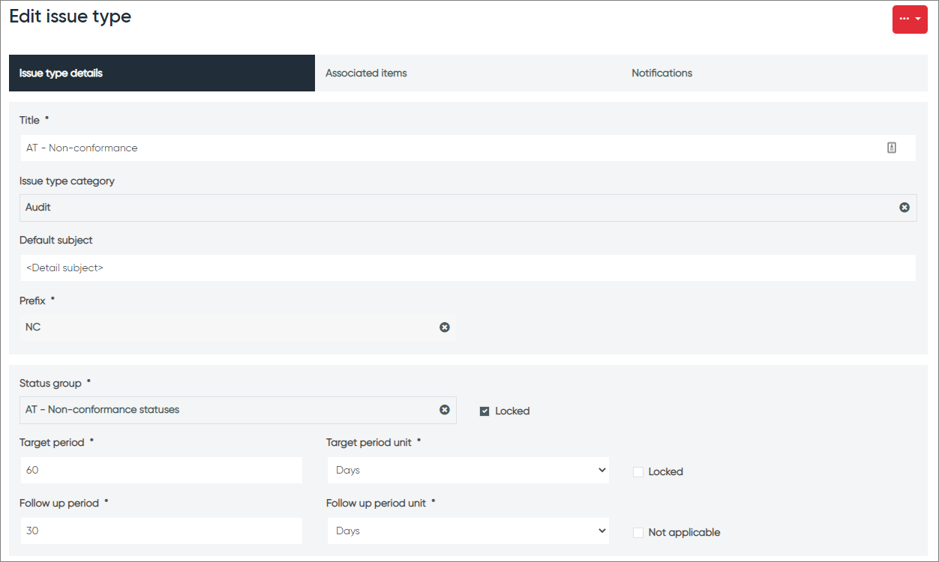The image size is (939, 562).
Task: Click the Prefix field containing NC
Action: (x=238, y=327)
